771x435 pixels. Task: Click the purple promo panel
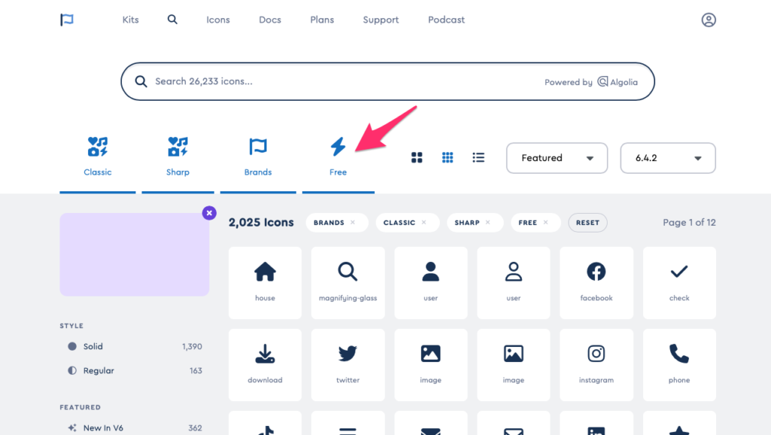tap(134, 254)
